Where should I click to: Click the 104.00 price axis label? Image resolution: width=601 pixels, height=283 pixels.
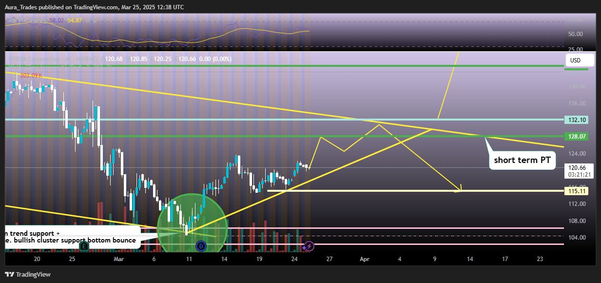(577, 238)
